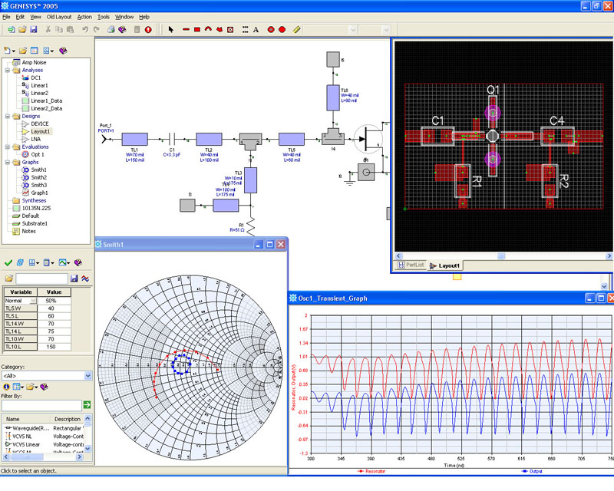Click the Filter By text field
614x491 pixels.
coord(41,405)
